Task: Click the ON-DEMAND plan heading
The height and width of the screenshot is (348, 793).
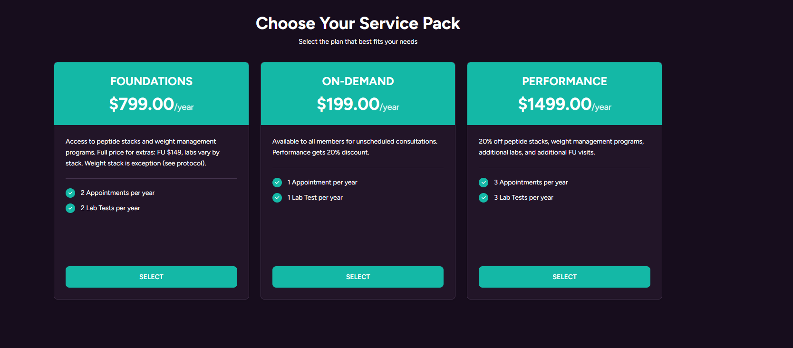Action: pos(358,81)
